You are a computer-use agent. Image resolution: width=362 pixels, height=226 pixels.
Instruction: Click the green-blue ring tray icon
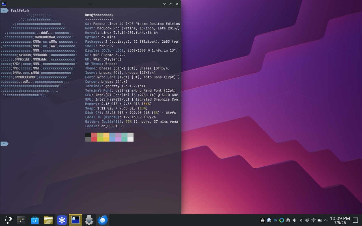[282, 220]
